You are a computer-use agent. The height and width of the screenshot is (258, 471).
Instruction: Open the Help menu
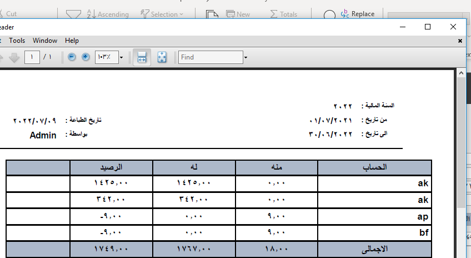coord(72,41)
